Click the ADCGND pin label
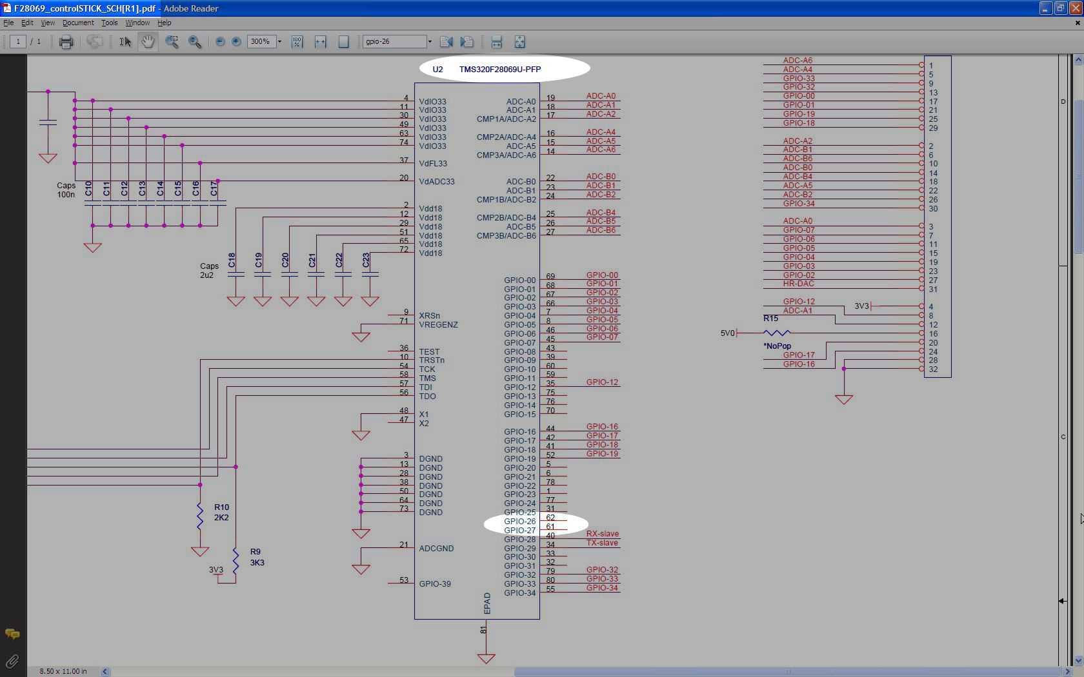The image size is (1084, 677). pyautogui.click(x=437, y=549)
